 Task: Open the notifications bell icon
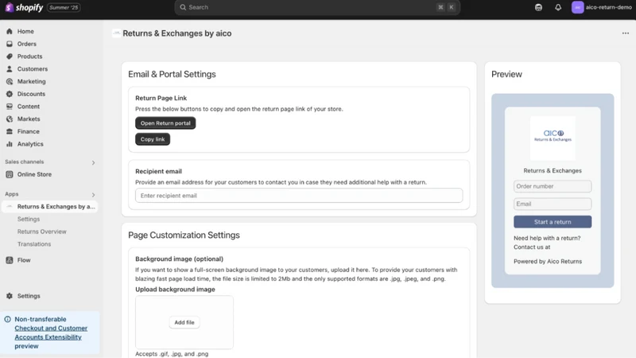558,7
